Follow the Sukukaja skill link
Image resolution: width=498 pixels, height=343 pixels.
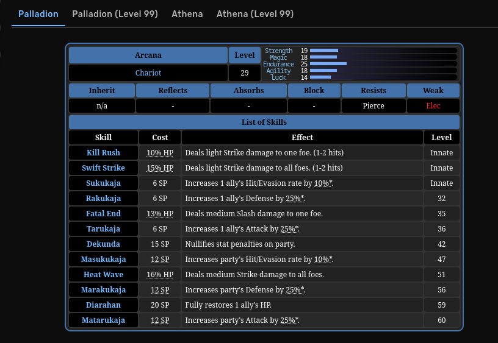click(x=103, y=183)
